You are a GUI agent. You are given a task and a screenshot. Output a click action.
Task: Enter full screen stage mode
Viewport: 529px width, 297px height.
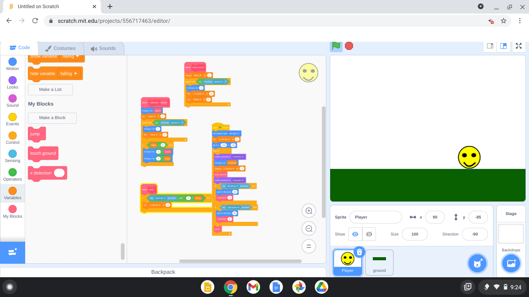click(x=519, y=46)
